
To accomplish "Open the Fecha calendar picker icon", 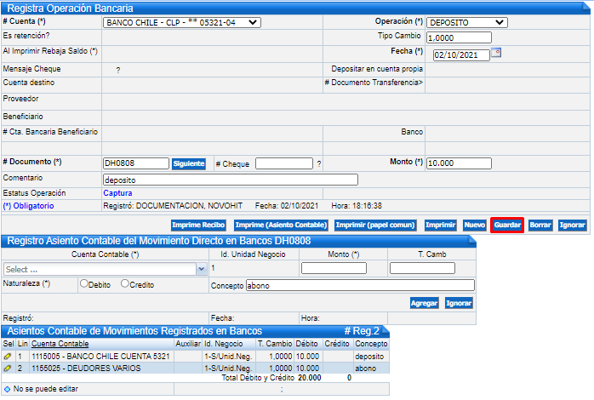I will 497,53.
